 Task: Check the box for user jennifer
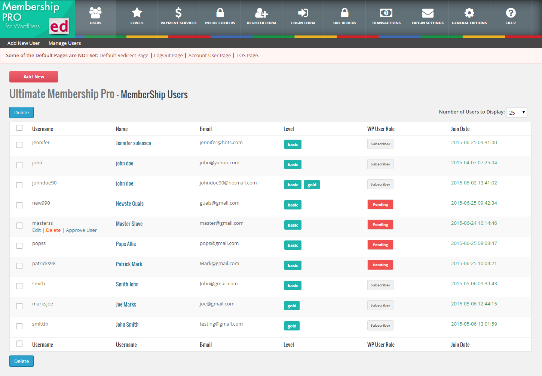(x=19, y=145)
